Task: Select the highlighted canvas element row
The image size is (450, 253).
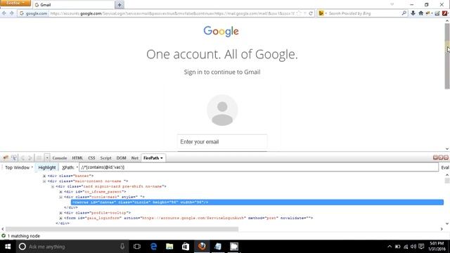Action: tap(257, 202)
